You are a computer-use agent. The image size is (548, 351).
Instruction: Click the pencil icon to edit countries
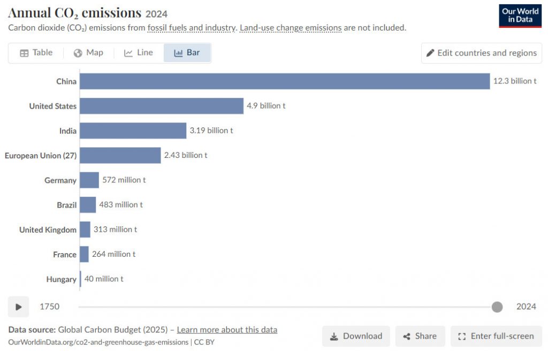coord(430,53)
